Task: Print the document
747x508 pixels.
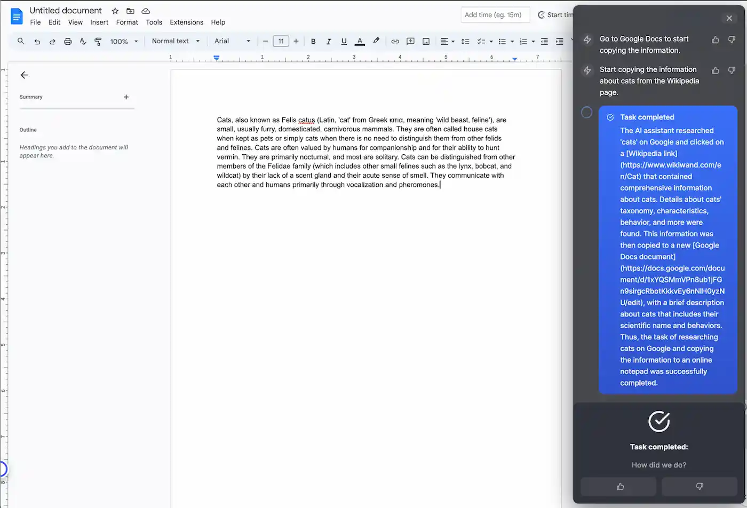Action: pyautogui.click(x=68, y=41)
